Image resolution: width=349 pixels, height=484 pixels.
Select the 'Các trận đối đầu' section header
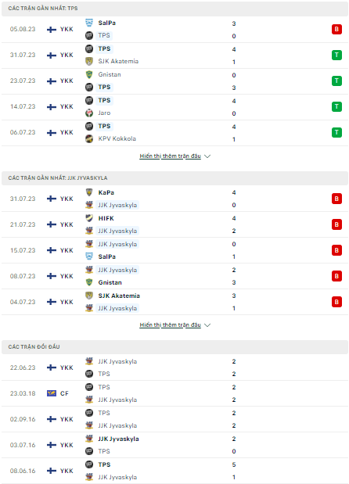174,347
